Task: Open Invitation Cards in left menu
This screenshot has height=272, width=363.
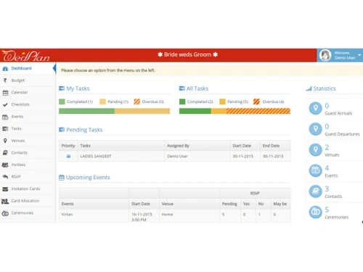Action: click(28, 189)
